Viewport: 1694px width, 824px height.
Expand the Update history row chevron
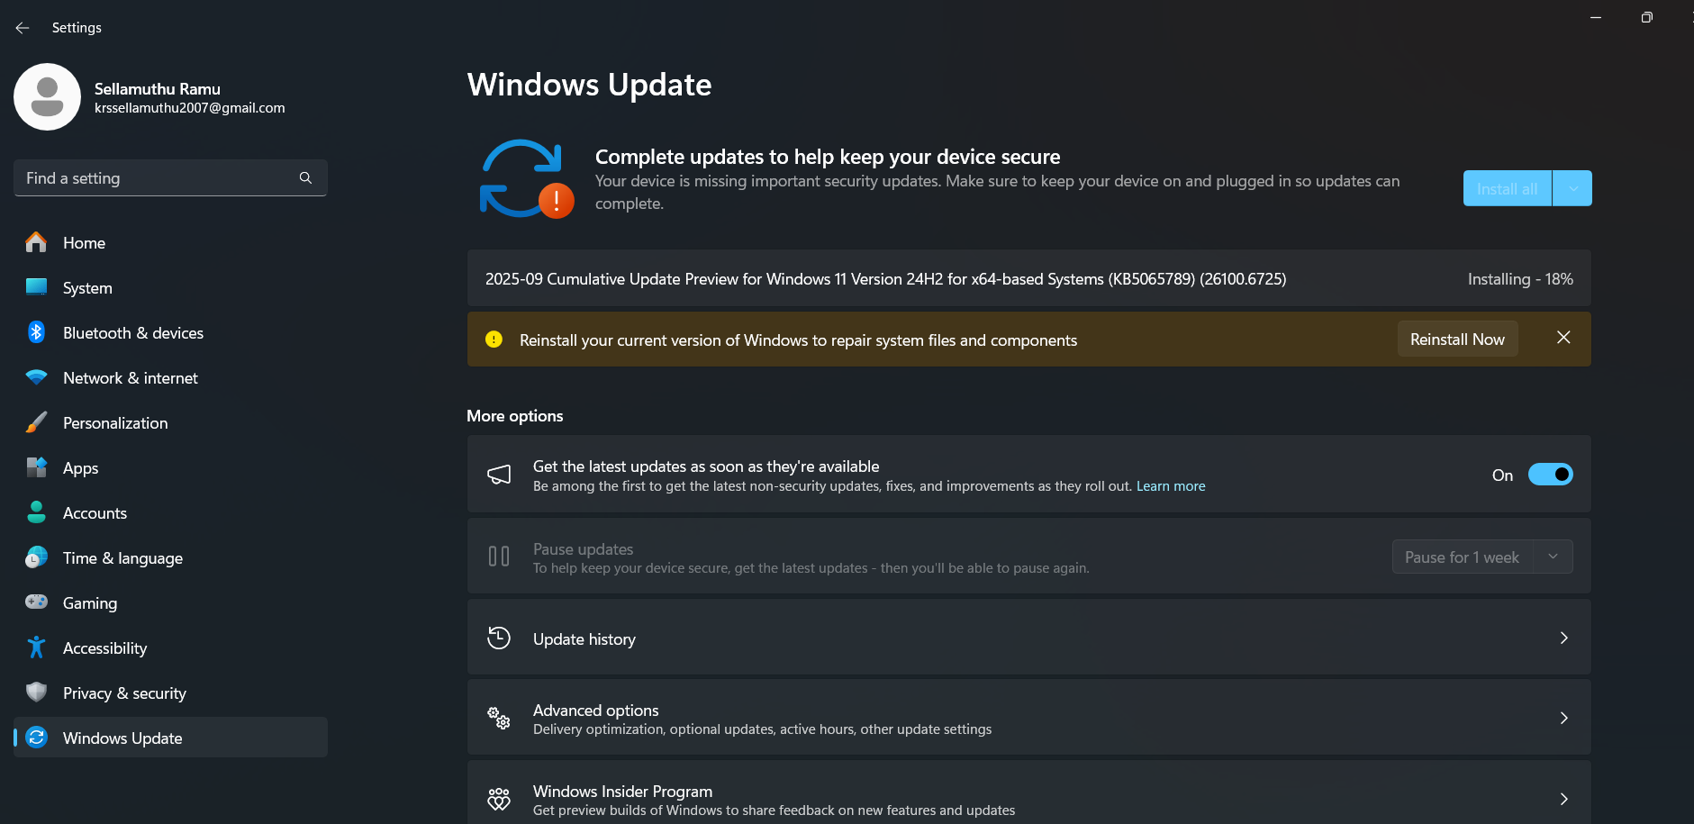pos(1564,638)
